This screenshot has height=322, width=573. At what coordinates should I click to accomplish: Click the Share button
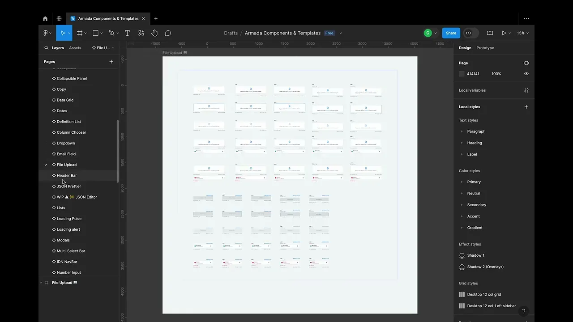click(x=451, y=33)
